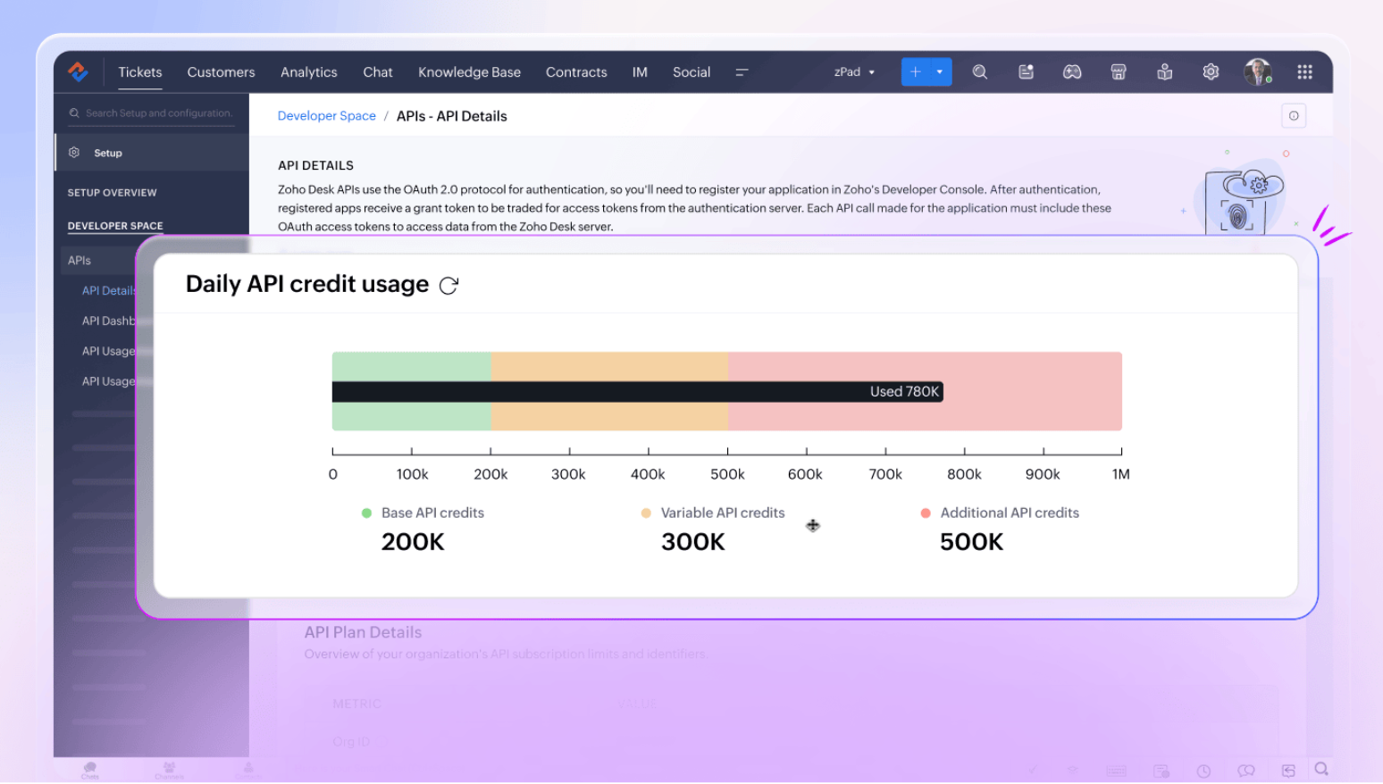Screen dimensions: 1383x784
Task: Click the orange Variable API credits legend dot
Action: (646, 513)
